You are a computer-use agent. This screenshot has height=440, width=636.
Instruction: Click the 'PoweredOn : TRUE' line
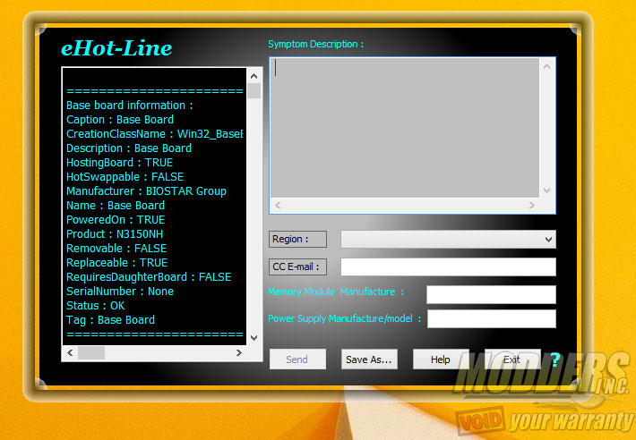point(116,220)
